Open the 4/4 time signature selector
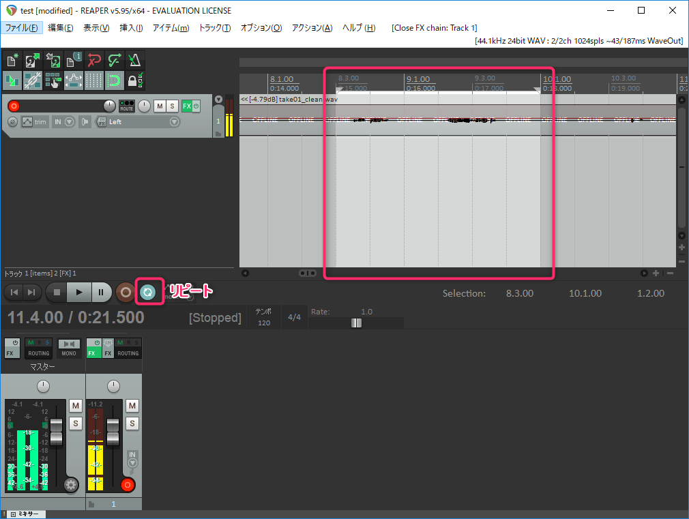The height and width of the screenshot is (519, 689). coord(294,317)
